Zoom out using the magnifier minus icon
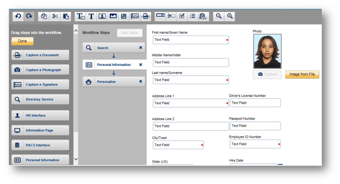Screen dimensions: 340x184 [x=218, y=16]
